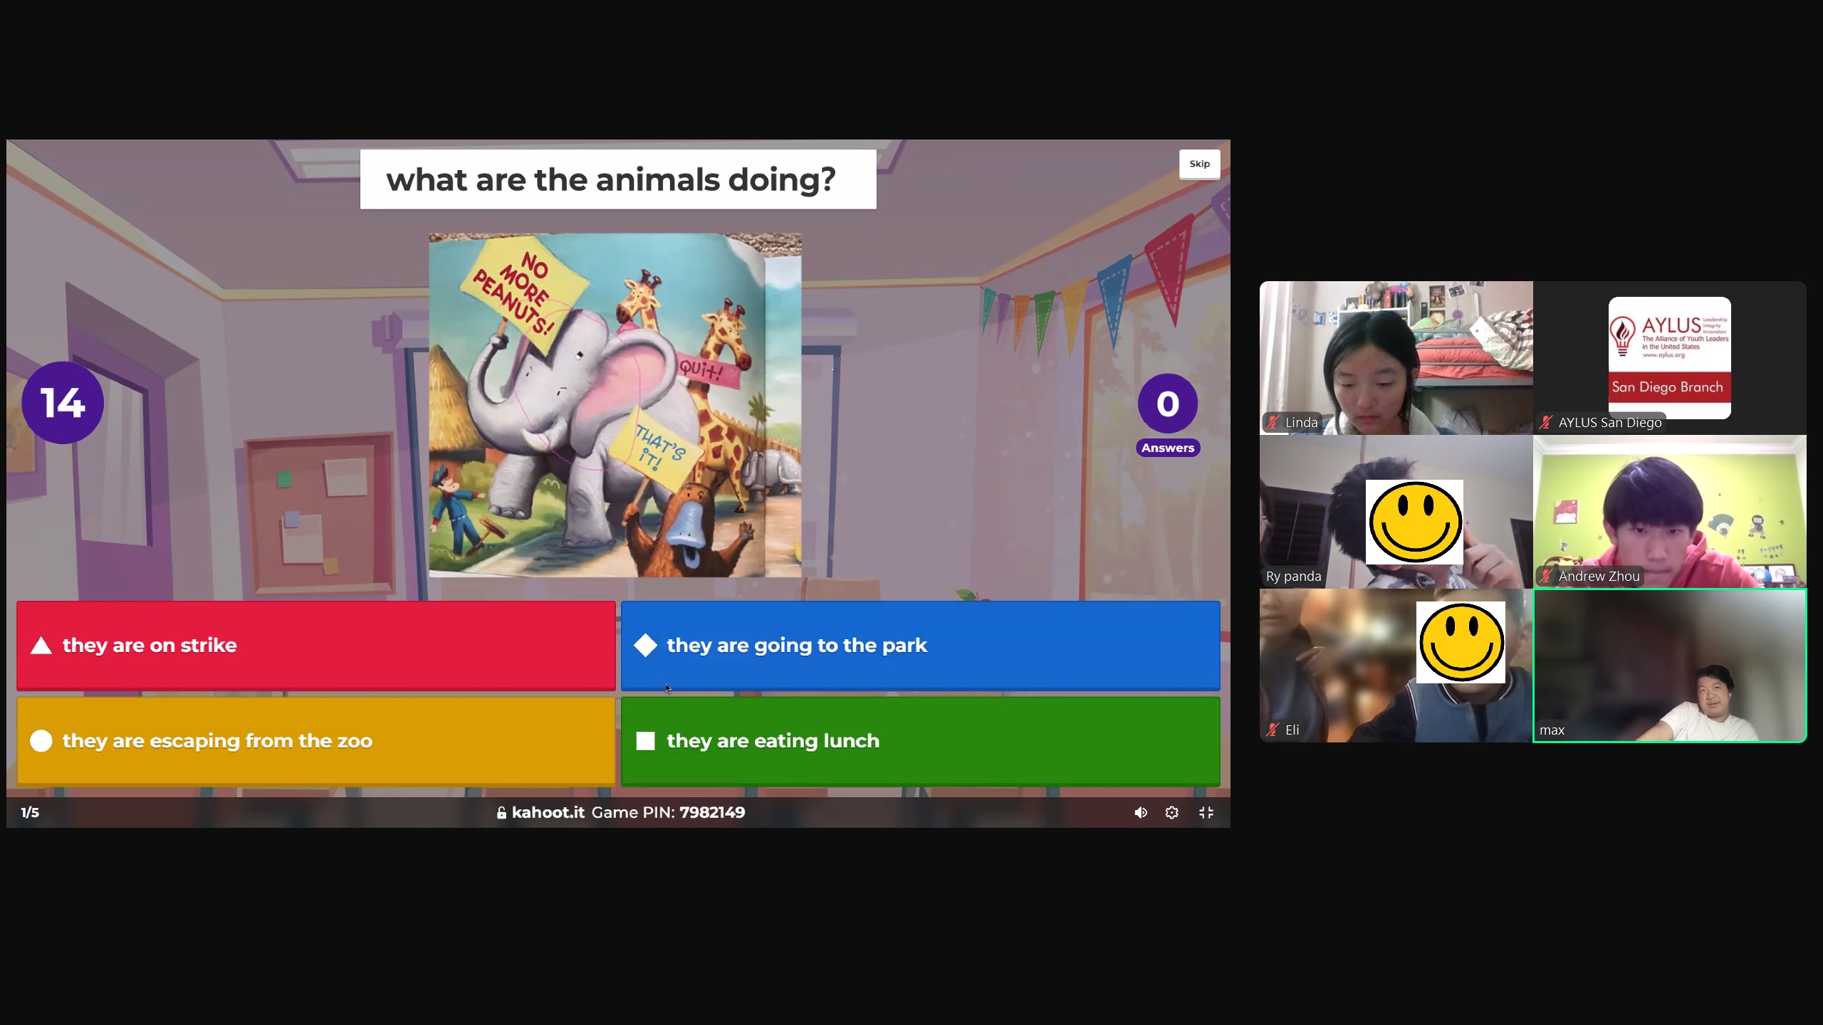Screen dimensions: 1823x1025
Task: Select Ry panda's video tile
Action: pos(1396,511)
